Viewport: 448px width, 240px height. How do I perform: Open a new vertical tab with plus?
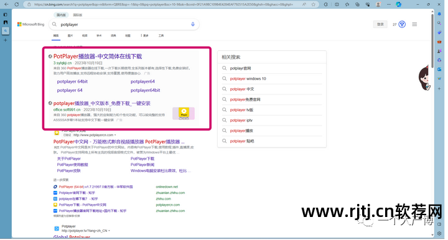coord(5,40)
